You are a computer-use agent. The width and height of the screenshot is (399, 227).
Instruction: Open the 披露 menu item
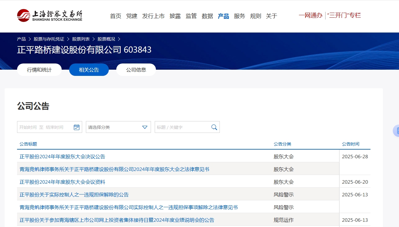coord(175,16)
